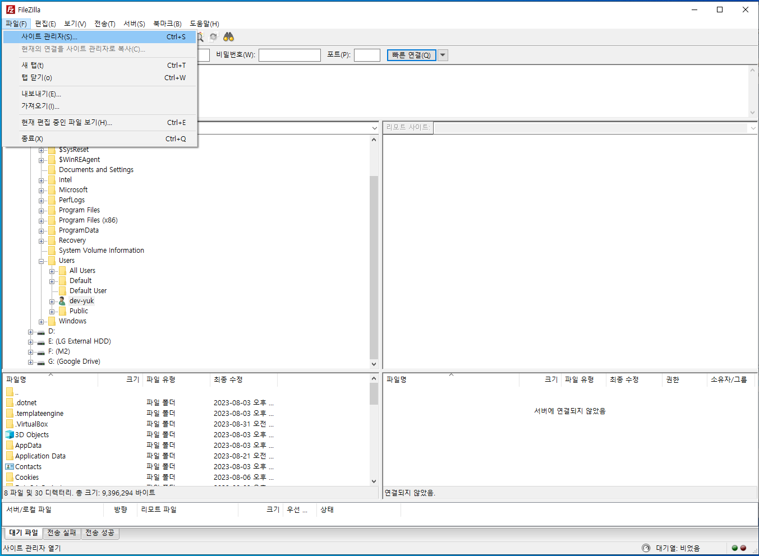Click the Contacts card icon
This screenshot has height=556, width=759.
click(x=10, y=466)
